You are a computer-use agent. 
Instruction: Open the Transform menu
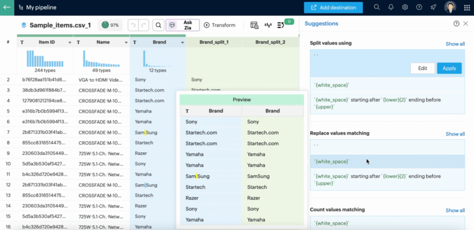point(219,25)
